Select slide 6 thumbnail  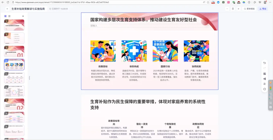pos(14,91)
